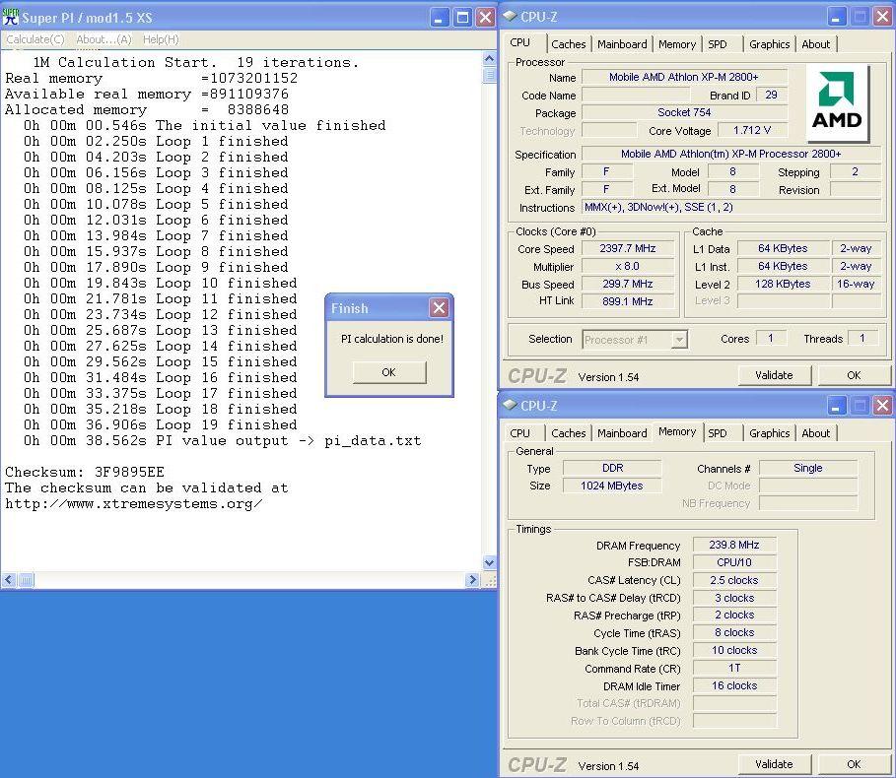Select Memory tab in bottom CPU-Z
This screenshot has height=778, width=896.
[x=676, y=431]
